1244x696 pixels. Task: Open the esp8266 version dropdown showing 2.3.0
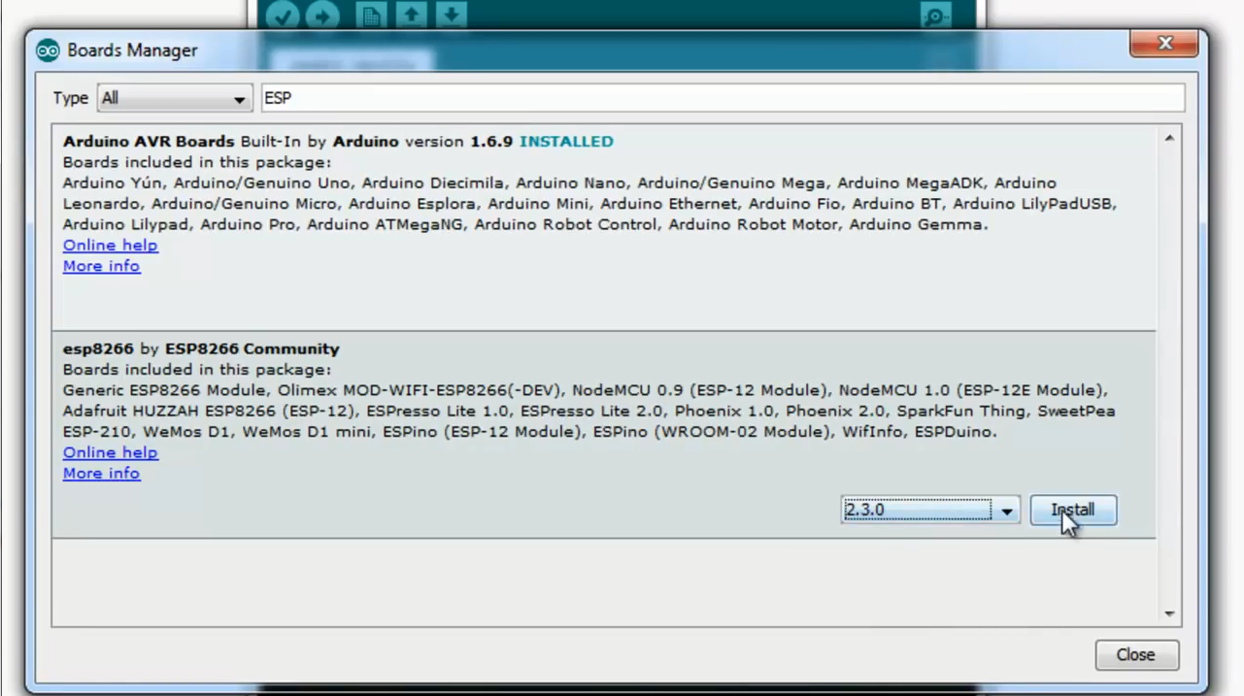pyautogui.click(x=930, y=511)
